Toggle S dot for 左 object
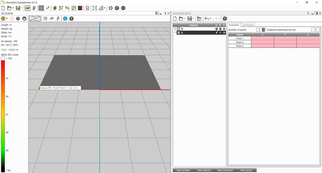 pos(224,33)
